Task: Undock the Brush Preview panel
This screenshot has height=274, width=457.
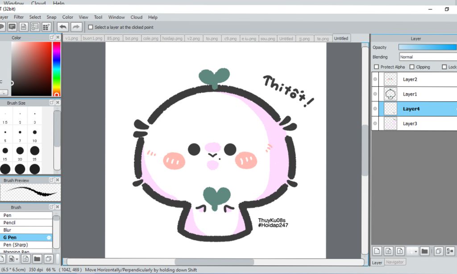Action: [52, 180]
